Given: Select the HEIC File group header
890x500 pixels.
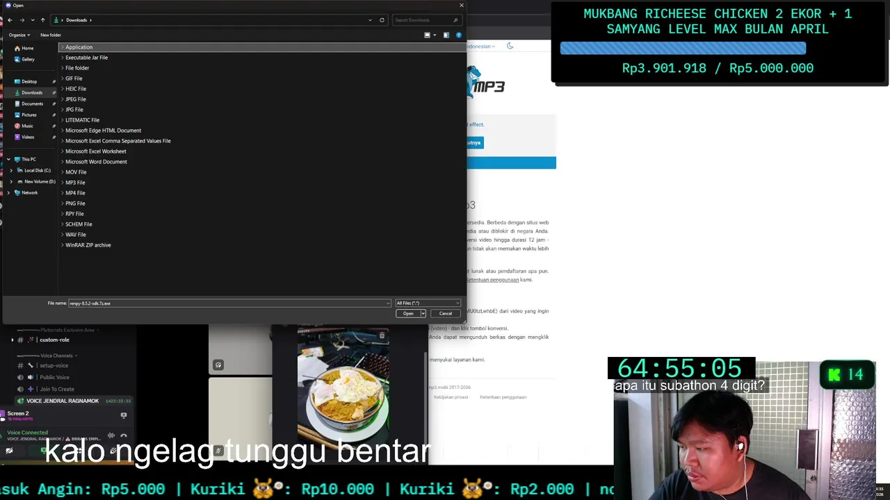Looking at the screenshot, I should coord(76,89).
